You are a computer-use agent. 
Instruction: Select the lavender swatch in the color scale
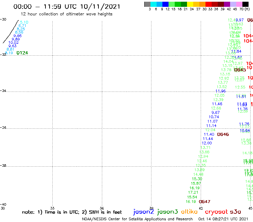tap(233, 4)
